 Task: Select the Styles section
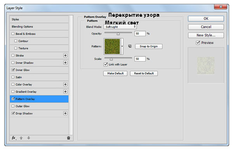[x=39, y=19]
